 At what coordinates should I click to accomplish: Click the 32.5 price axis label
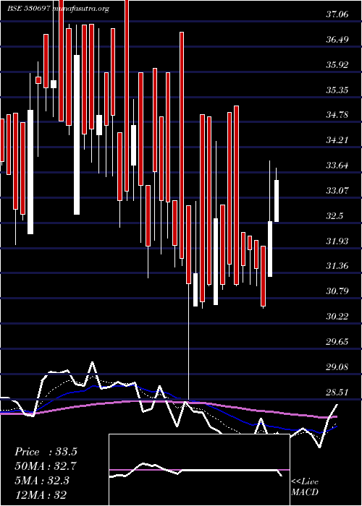[334, 215]
